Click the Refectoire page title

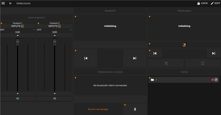click(23, 3)
